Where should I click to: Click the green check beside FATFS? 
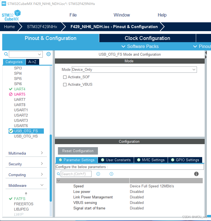10,199
